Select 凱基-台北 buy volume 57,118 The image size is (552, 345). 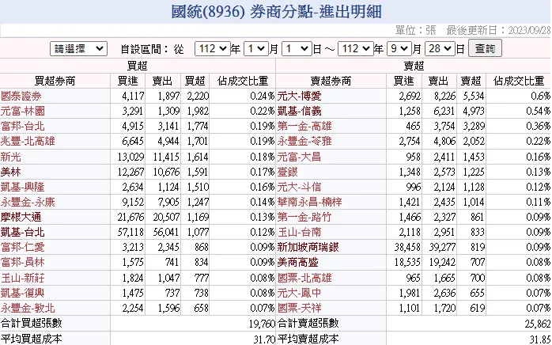coord(130,232)
